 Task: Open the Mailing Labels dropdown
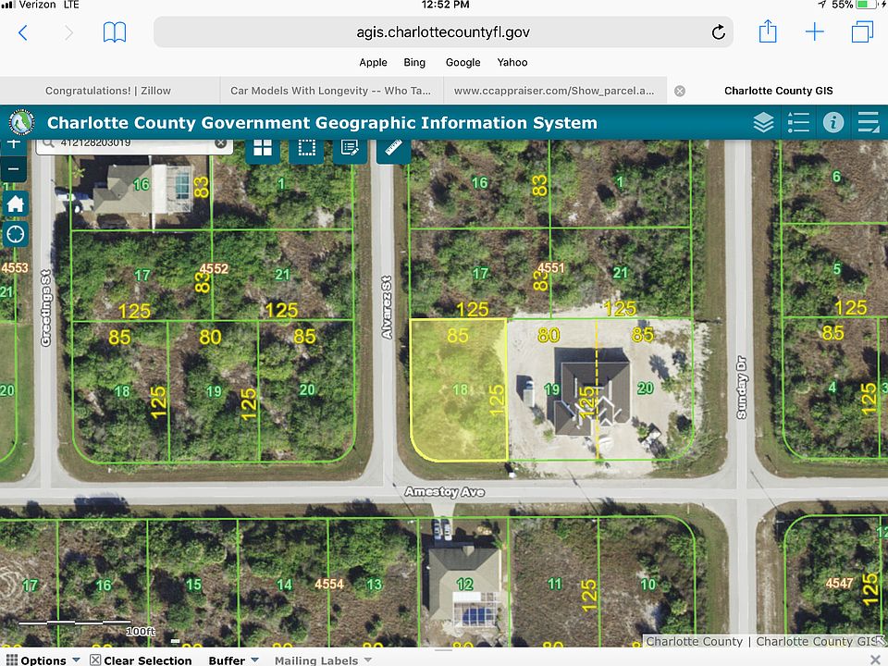pyautogui.click(x=324, y=660)
